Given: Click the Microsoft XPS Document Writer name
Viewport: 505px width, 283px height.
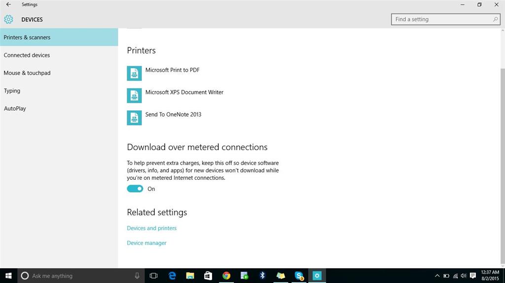Looking at the screenshot, I should [x=184, y=92].
